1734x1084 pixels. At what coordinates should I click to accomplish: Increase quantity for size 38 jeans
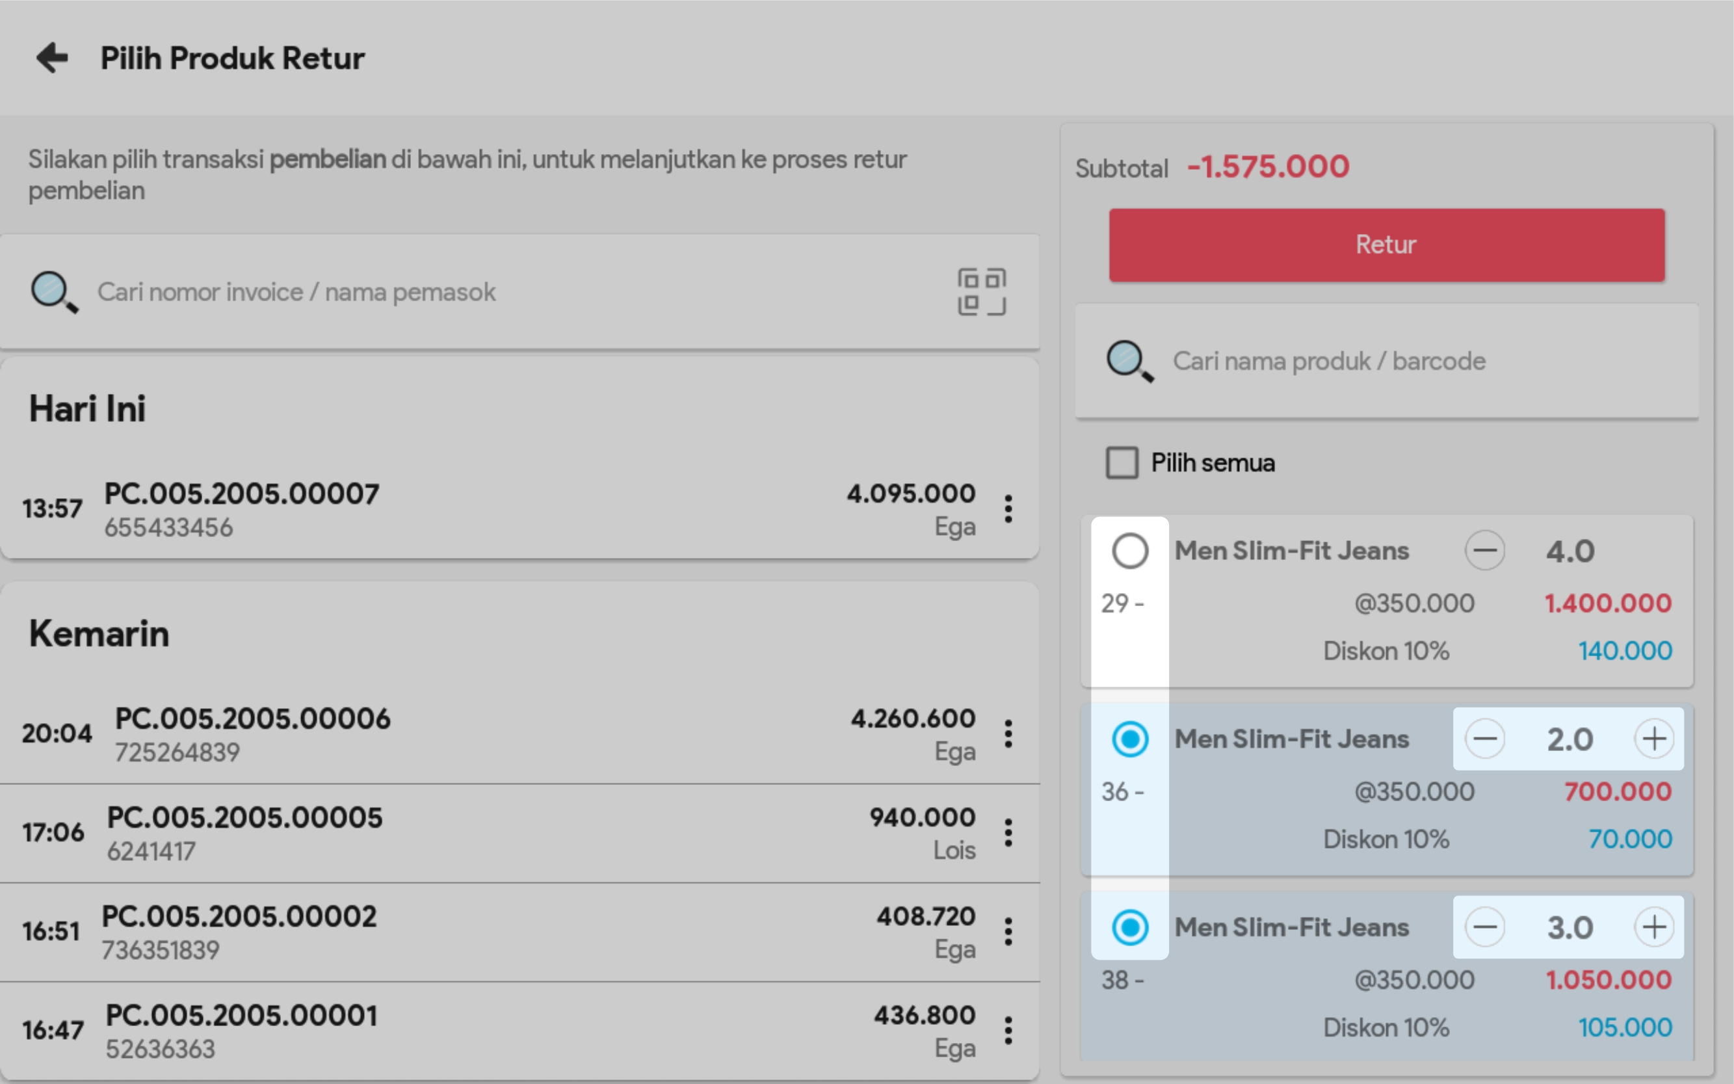coord(1654,927)
